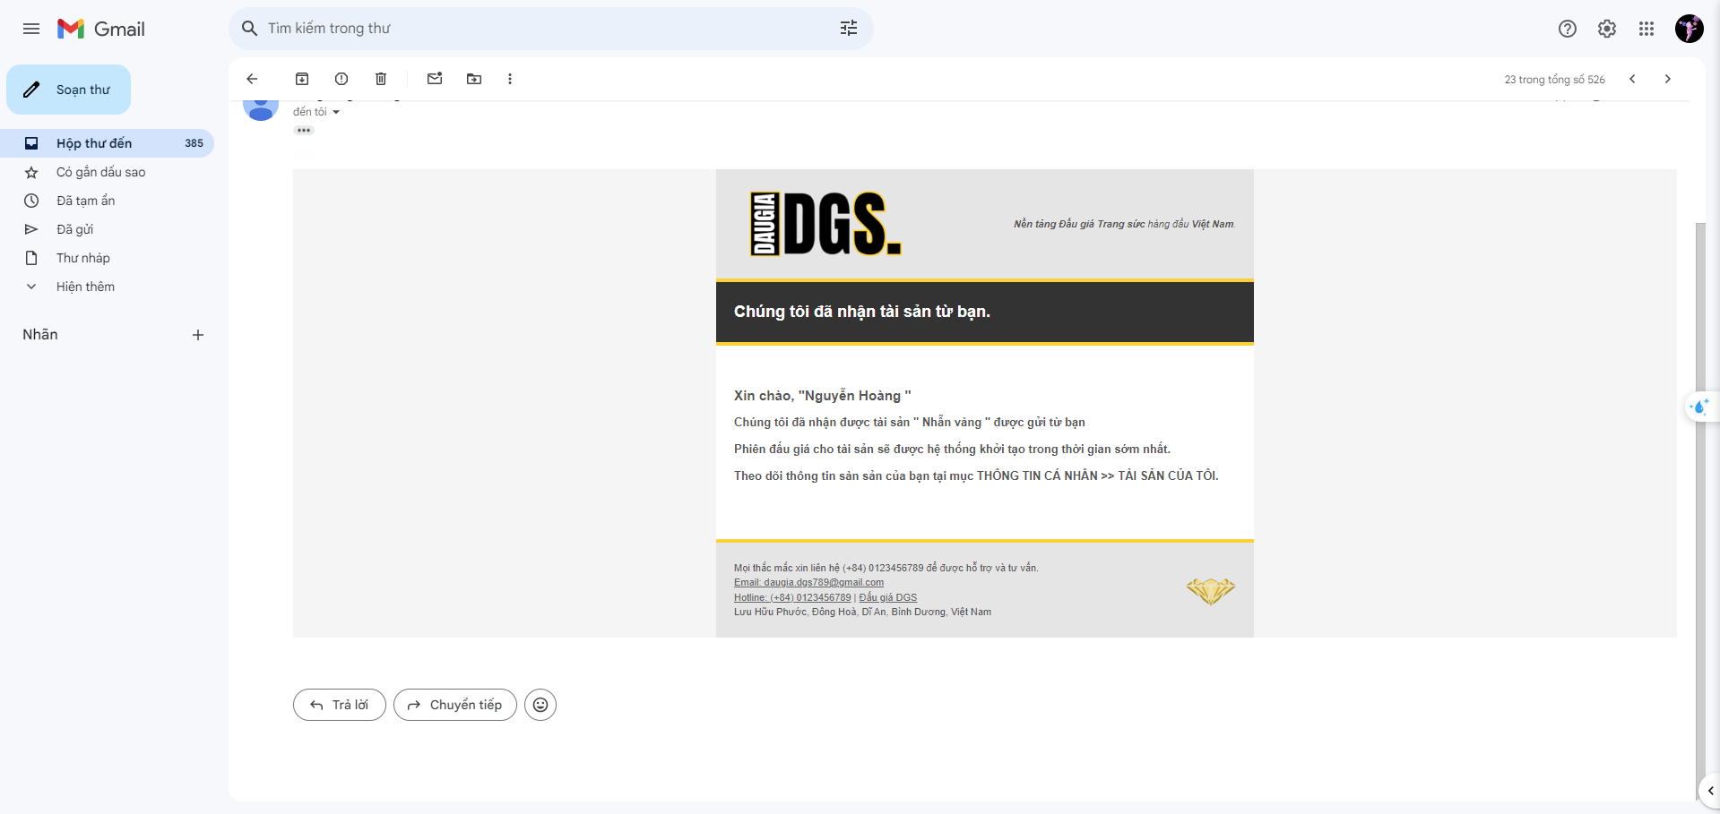Open search filter options icon

coord(849,29)
